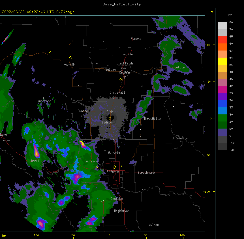
Task: Select the Calgary city label
Action: click(113, 171)
